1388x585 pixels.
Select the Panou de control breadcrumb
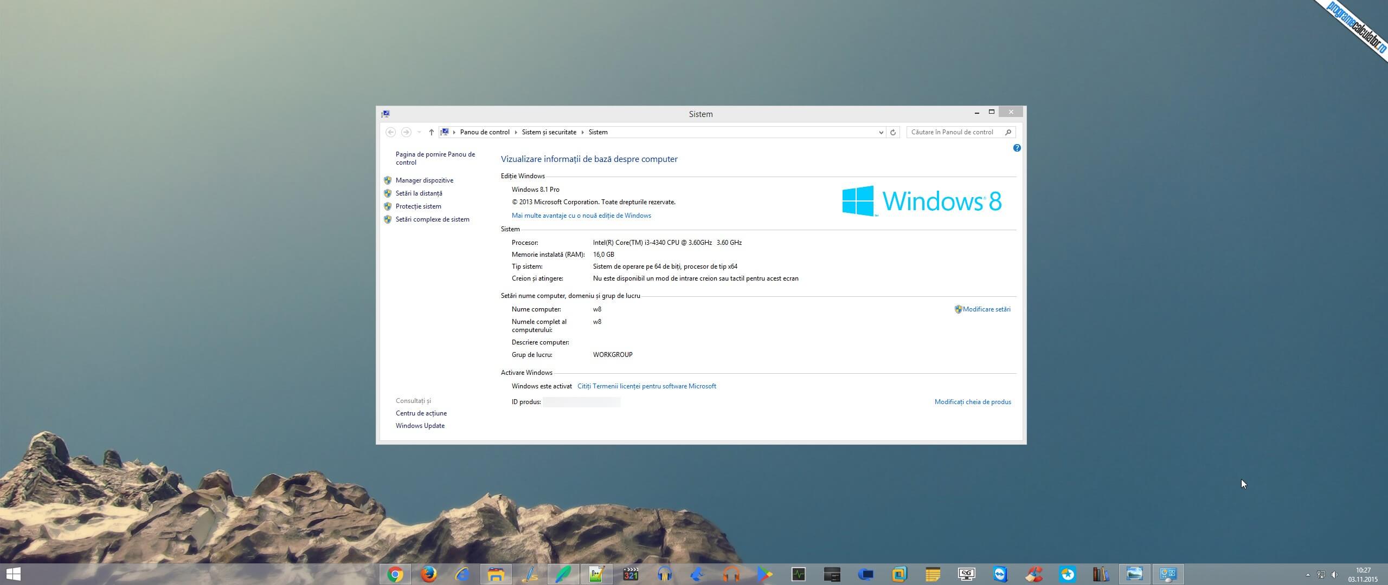tap(484, 132)
